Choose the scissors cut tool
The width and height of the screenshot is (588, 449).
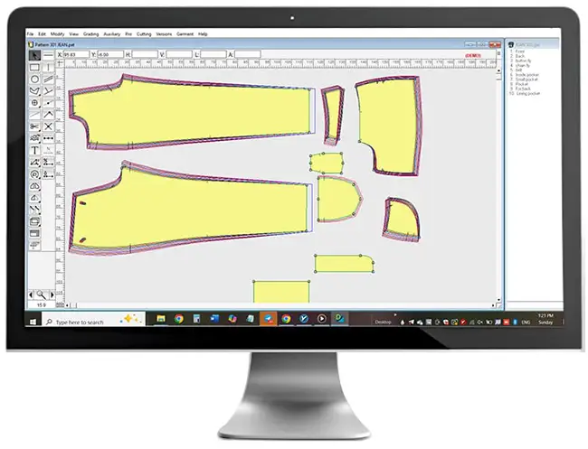click(x=34, y=126)
